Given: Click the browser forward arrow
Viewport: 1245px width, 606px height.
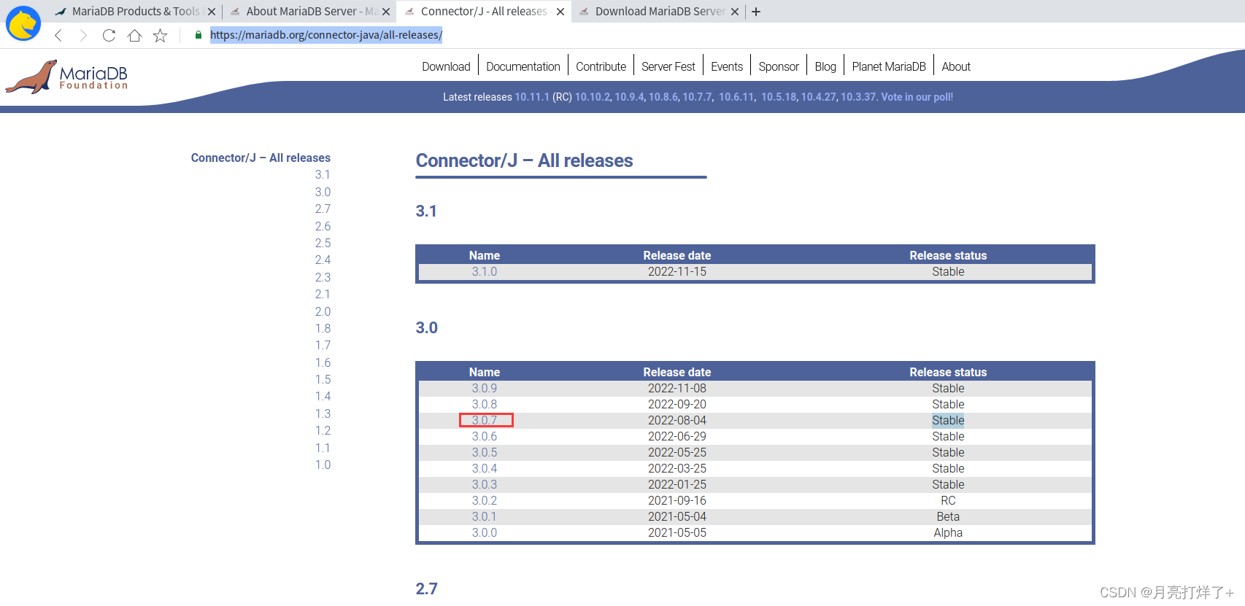Looking at the screenshot, I should point(83,35).
